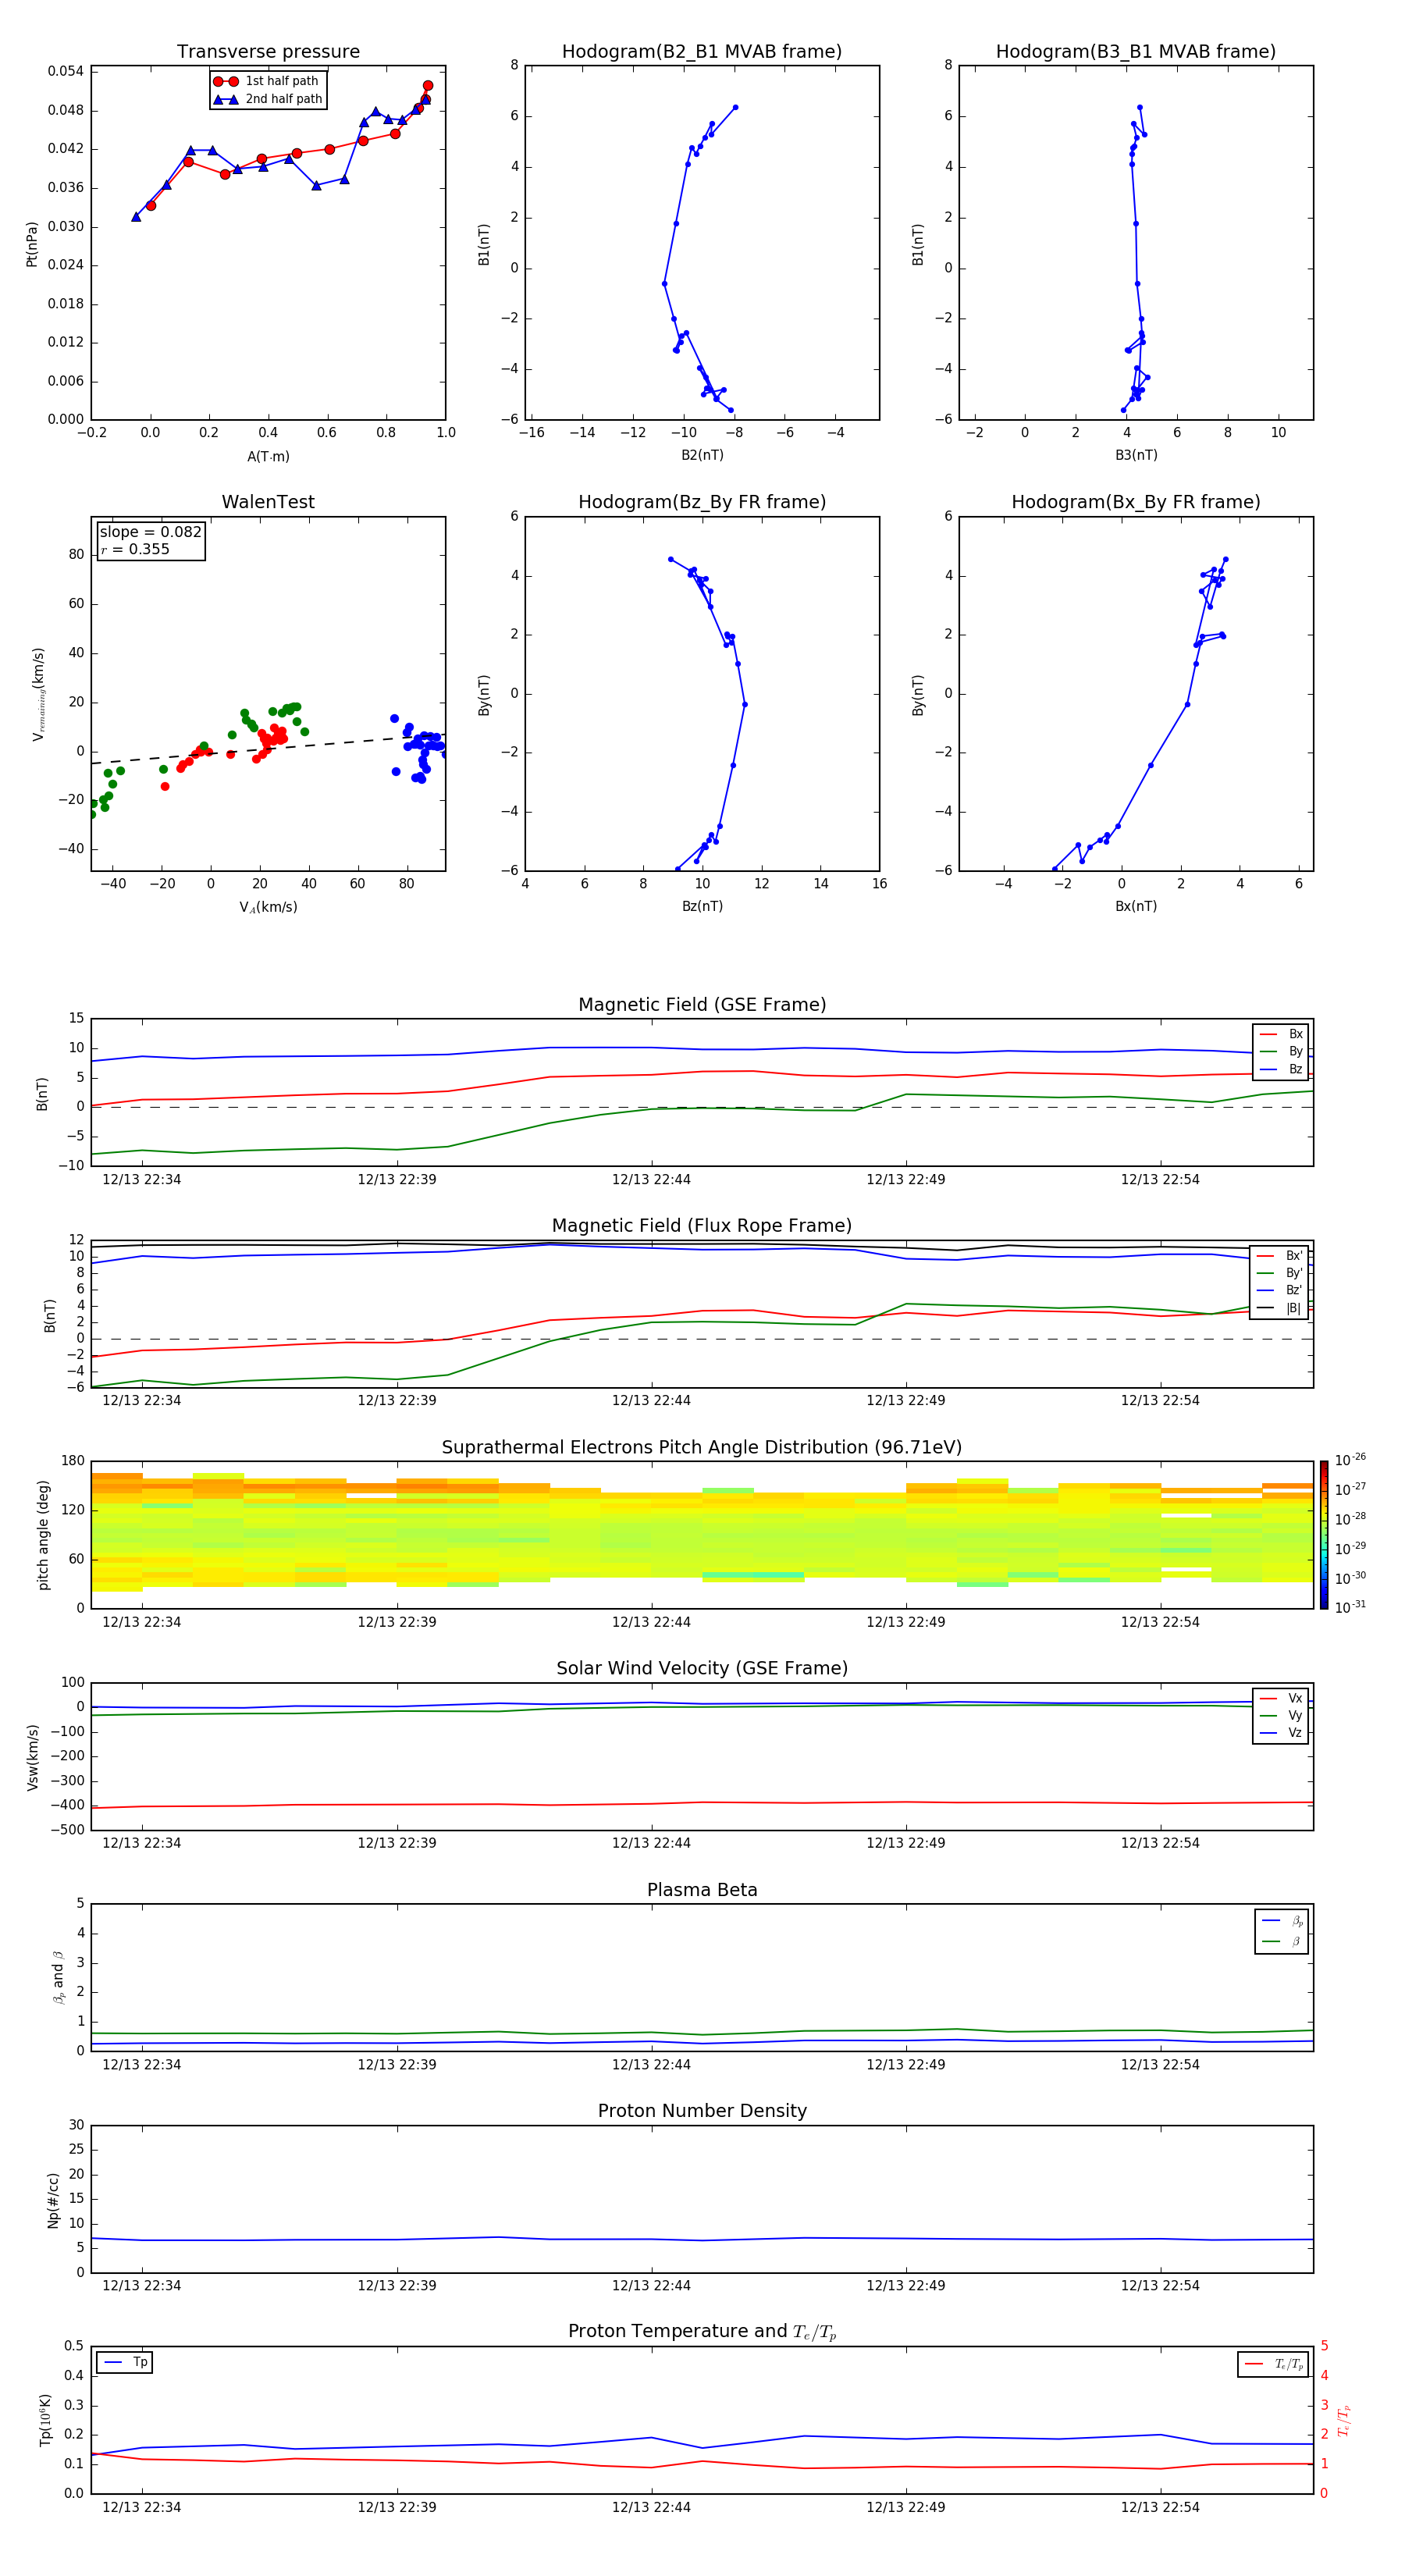
Task: Click the "WalenTest" plot title
Action: click(x=268, y=502)
